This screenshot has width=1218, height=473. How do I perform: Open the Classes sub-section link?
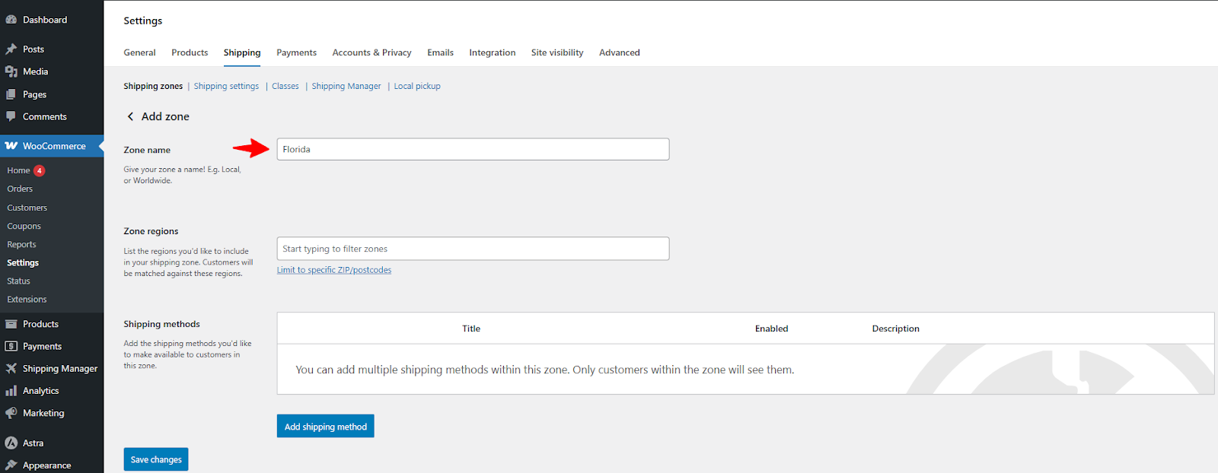pos(285,86)
